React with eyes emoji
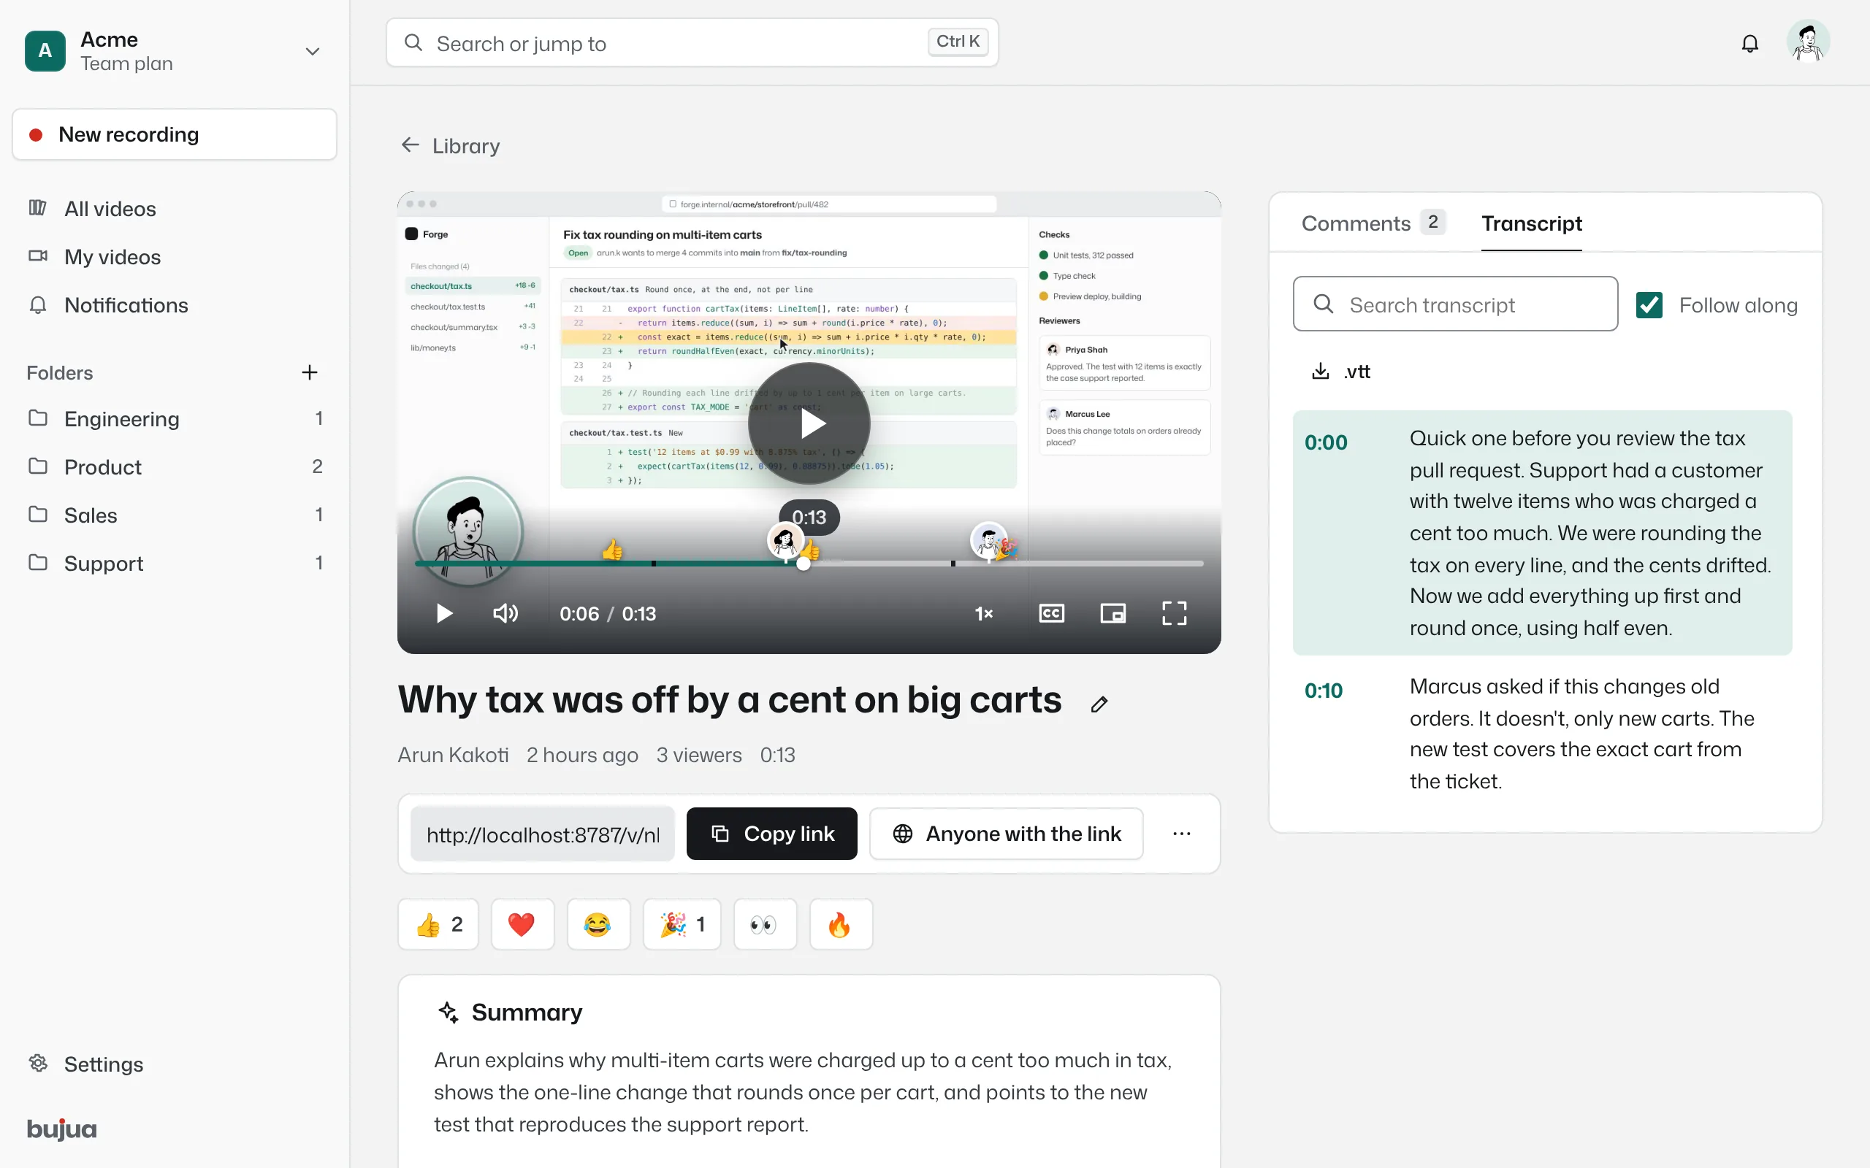 [x=764, y=924]
